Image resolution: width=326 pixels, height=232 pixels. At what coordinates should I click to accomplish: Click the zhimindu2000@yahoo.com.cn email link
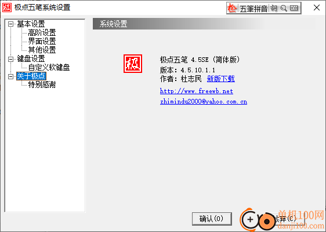[204, 101]
